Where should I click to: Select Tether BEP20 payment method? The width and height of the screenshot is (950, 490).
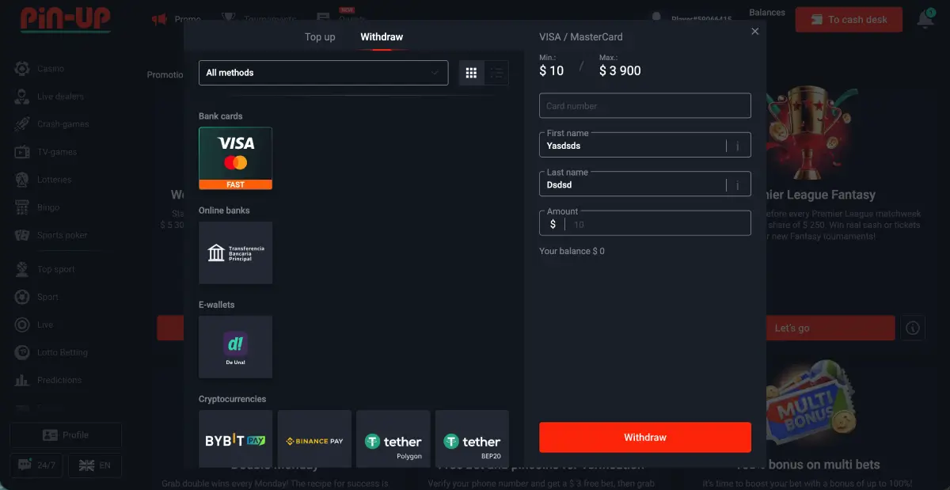[x=472, y=440]
